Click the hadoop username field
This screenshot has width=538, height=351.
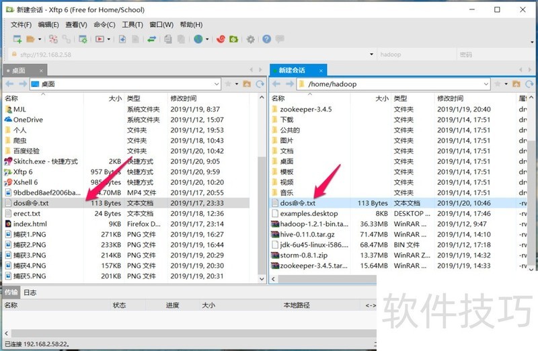[x=416, y=54]
